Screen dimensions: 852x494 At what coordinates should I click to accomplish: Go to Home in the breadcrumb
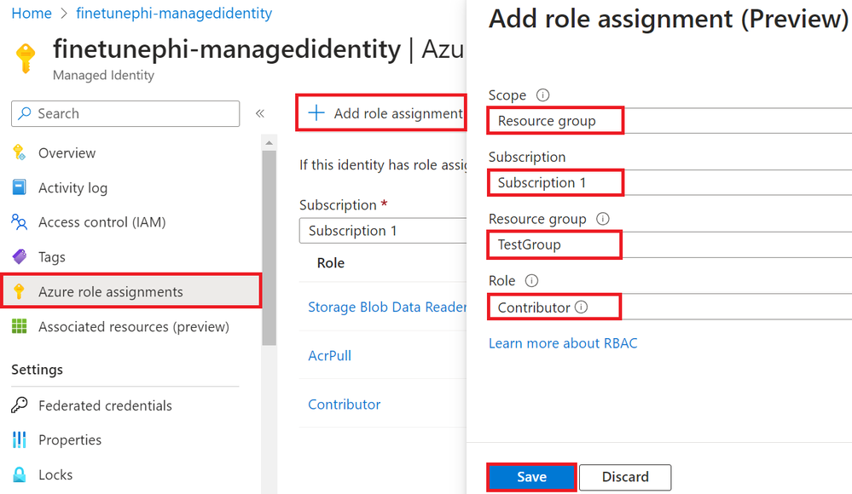pos(32,14)
